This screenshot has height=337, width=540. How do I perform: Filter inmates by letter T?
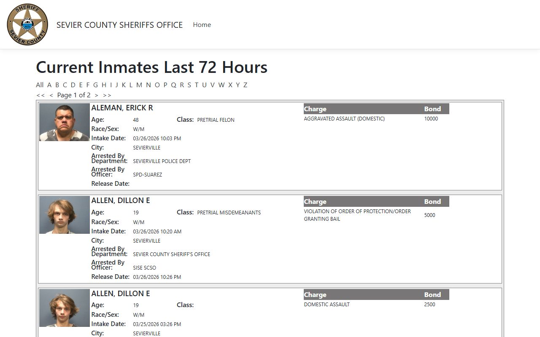(196, 85)
